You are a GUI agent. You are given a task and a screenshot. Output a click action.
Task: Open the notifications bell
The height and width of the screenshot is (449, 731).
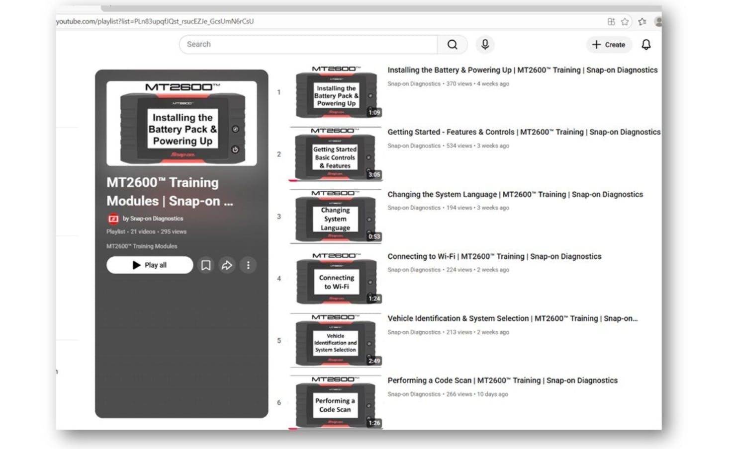(645, 45)
